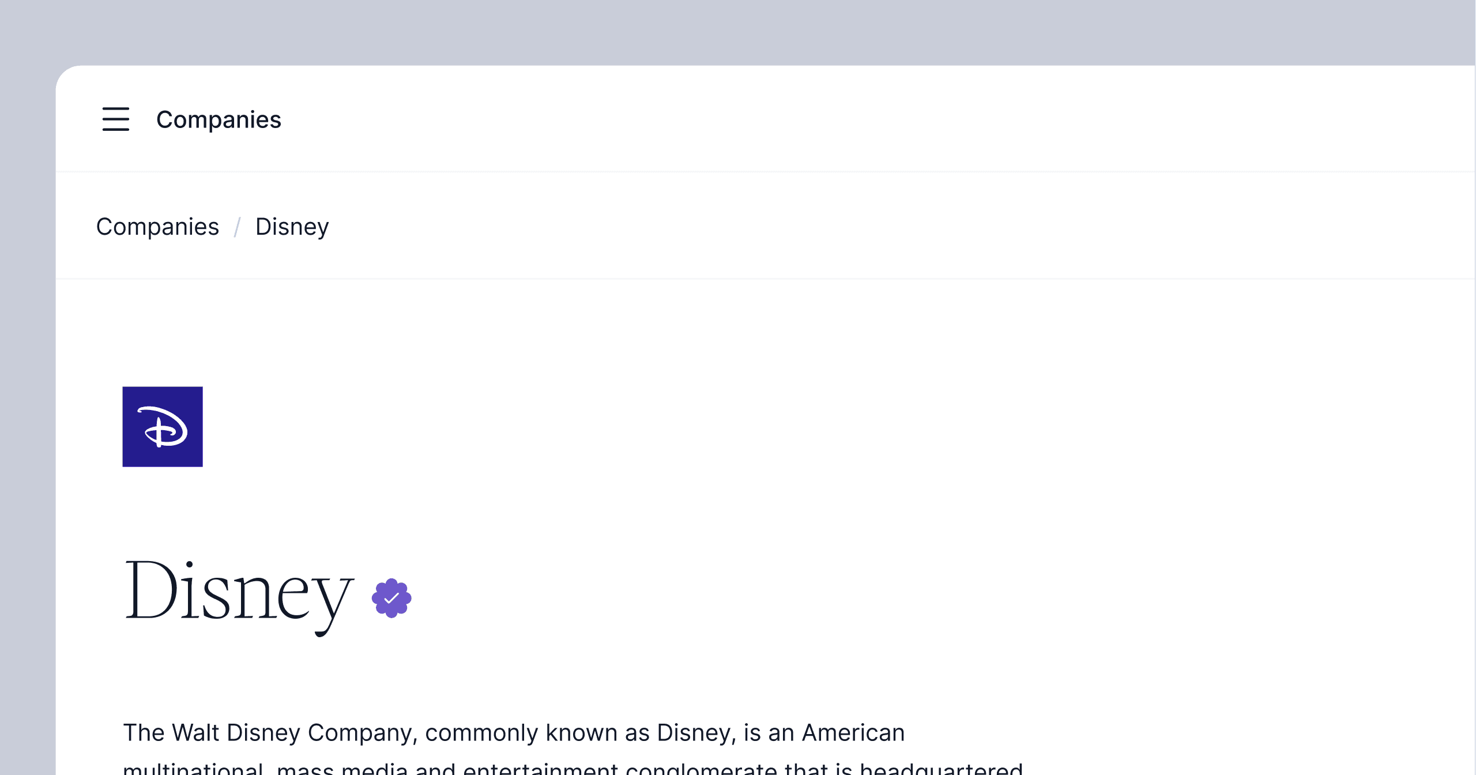1476x775 pixels.
Task: Click 'mass media' in the description
Action: (x=342, y=769)
